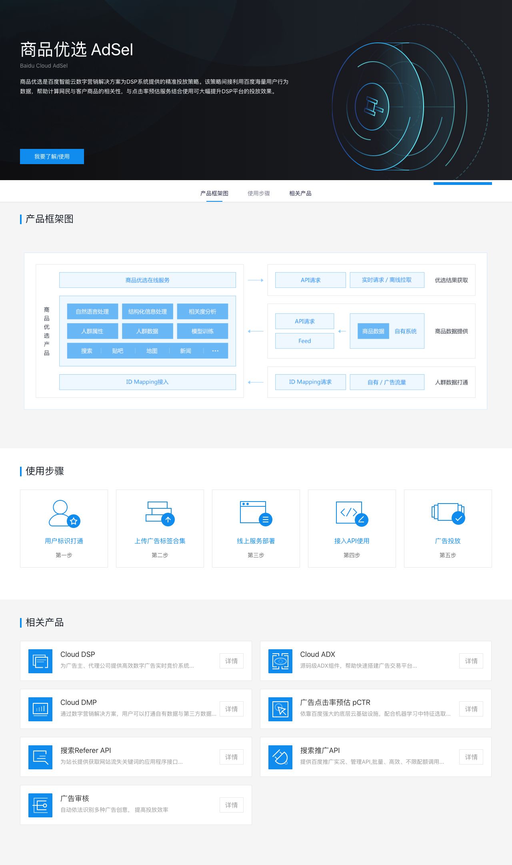This screenshot has width=512, height=865.
Task: Select the 广告投放 step title
Action: (x=448, y=541)
